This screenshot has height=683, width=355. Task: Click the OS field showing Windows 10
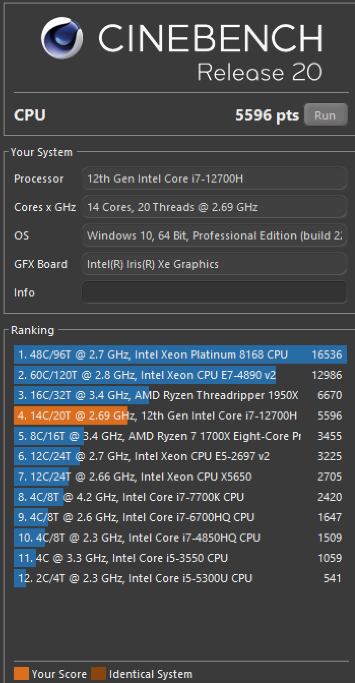214,236
